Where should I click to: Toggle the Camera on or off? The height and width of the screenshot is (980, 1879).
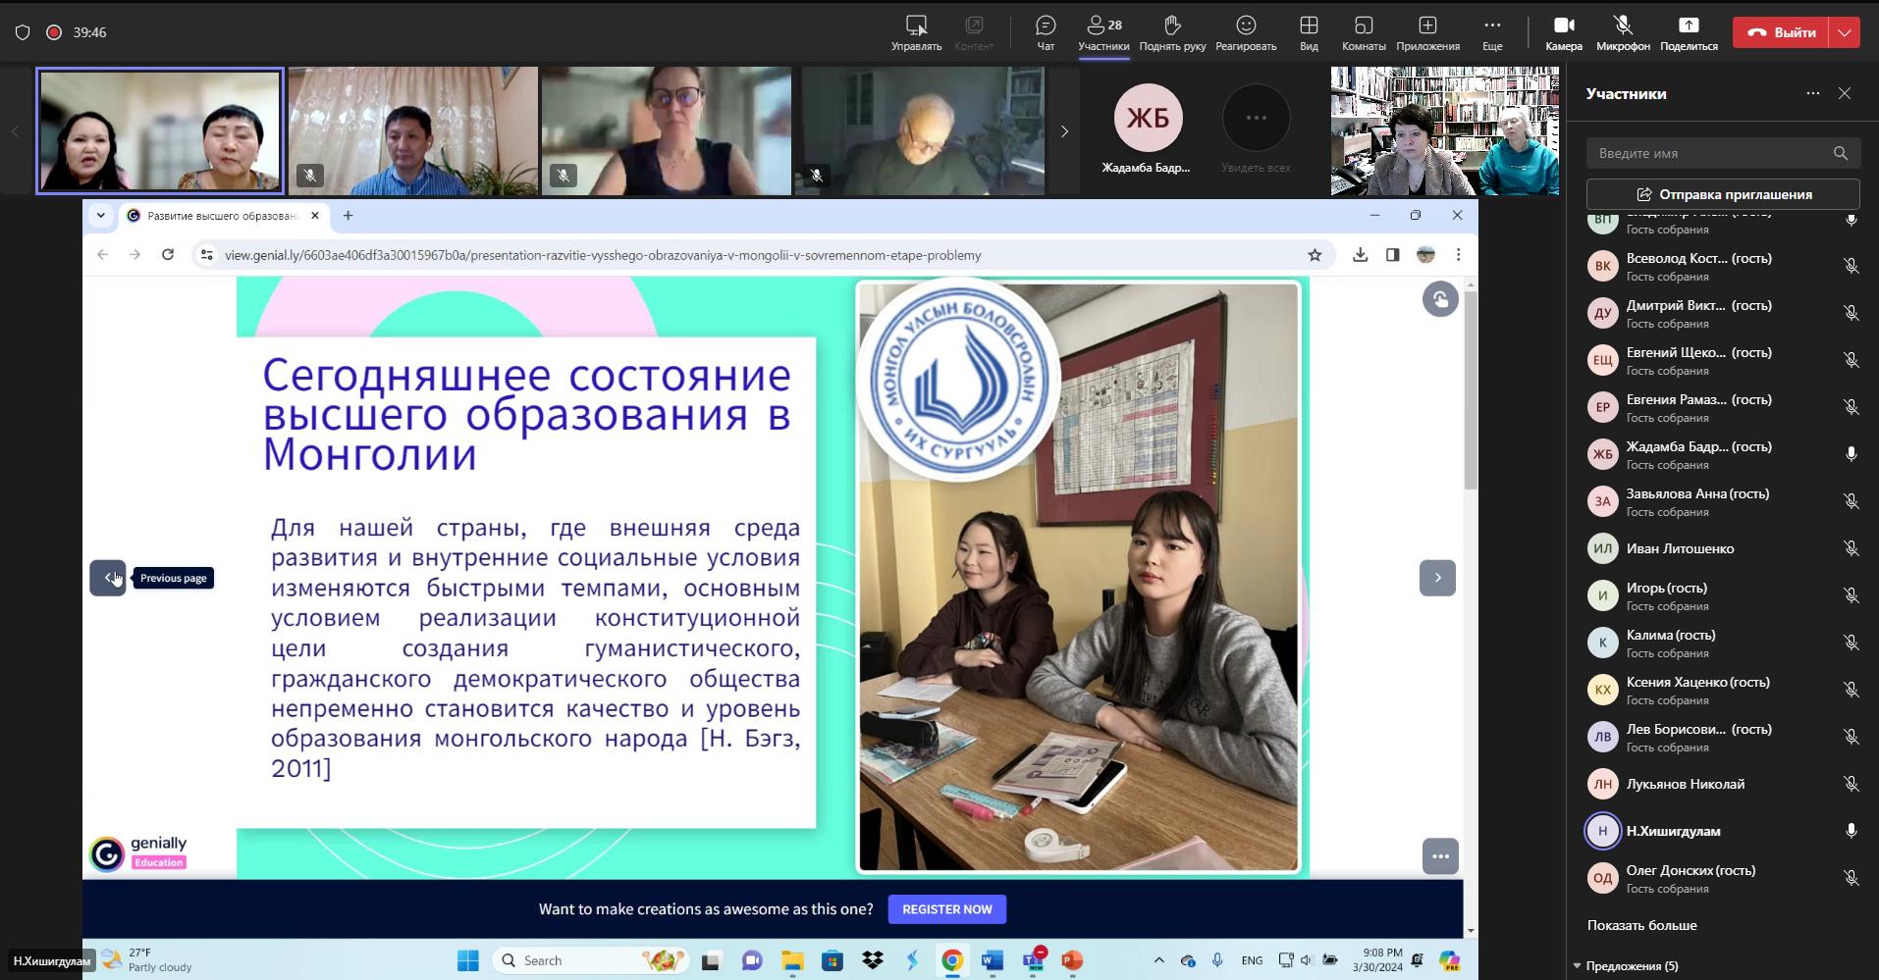[1564, 32]
